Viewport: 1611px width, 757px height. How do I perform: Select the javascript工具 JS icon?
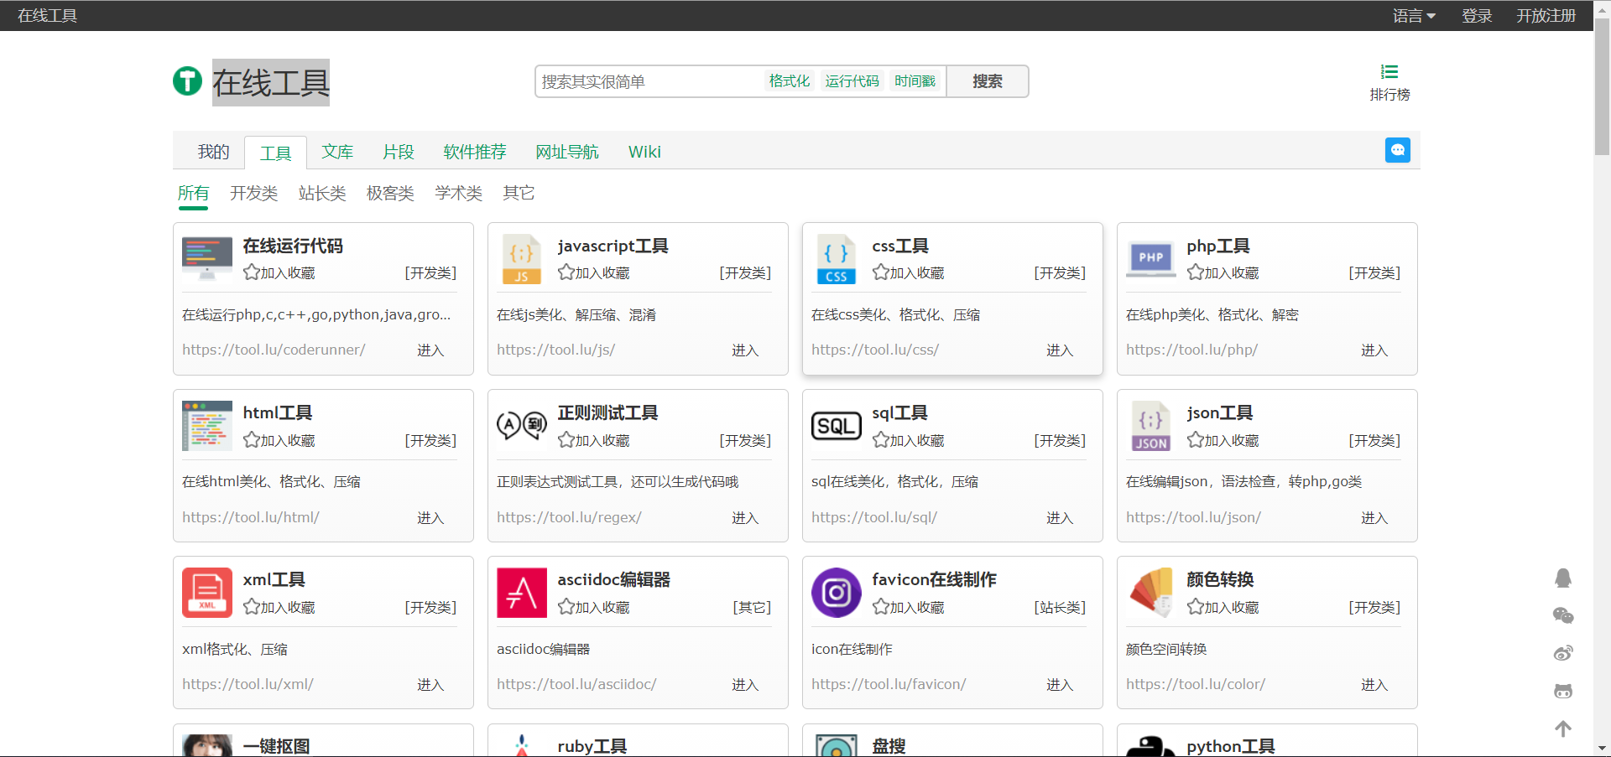[x=521, y=259]
